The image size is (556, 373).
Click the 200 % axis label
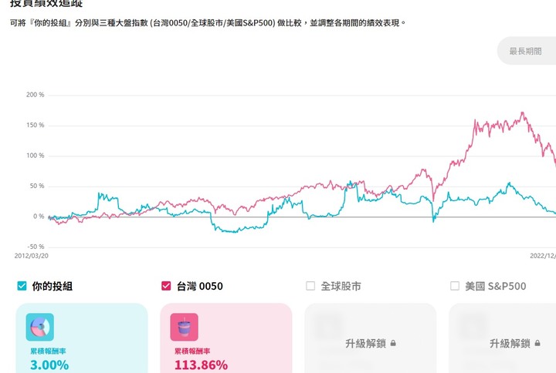[x=35, y=95]
